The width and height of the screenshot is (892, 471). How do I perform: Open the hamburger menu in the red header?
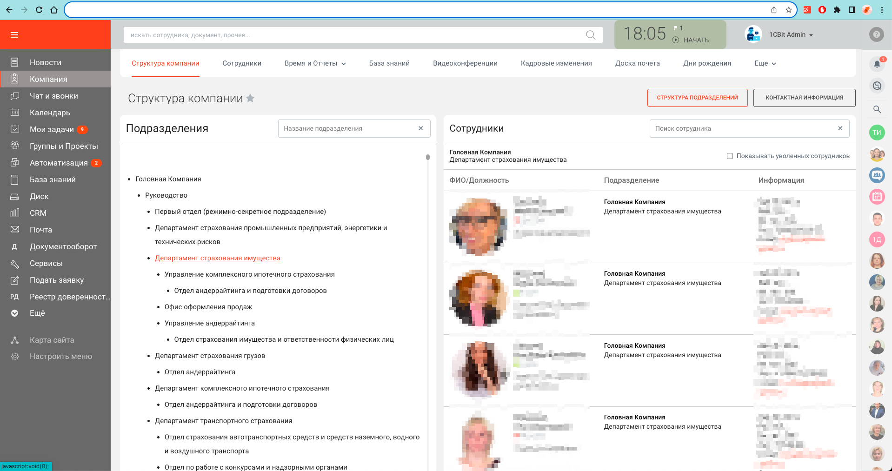(14, 35)
